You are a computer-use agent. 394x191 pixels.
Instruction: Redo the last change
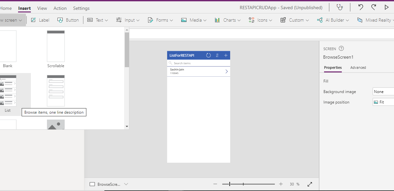pyautogui.click(x=373, y=7)
